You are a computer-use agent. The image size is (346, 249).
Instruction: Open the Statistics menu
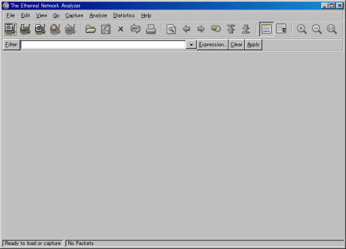(x=124, y=15)
